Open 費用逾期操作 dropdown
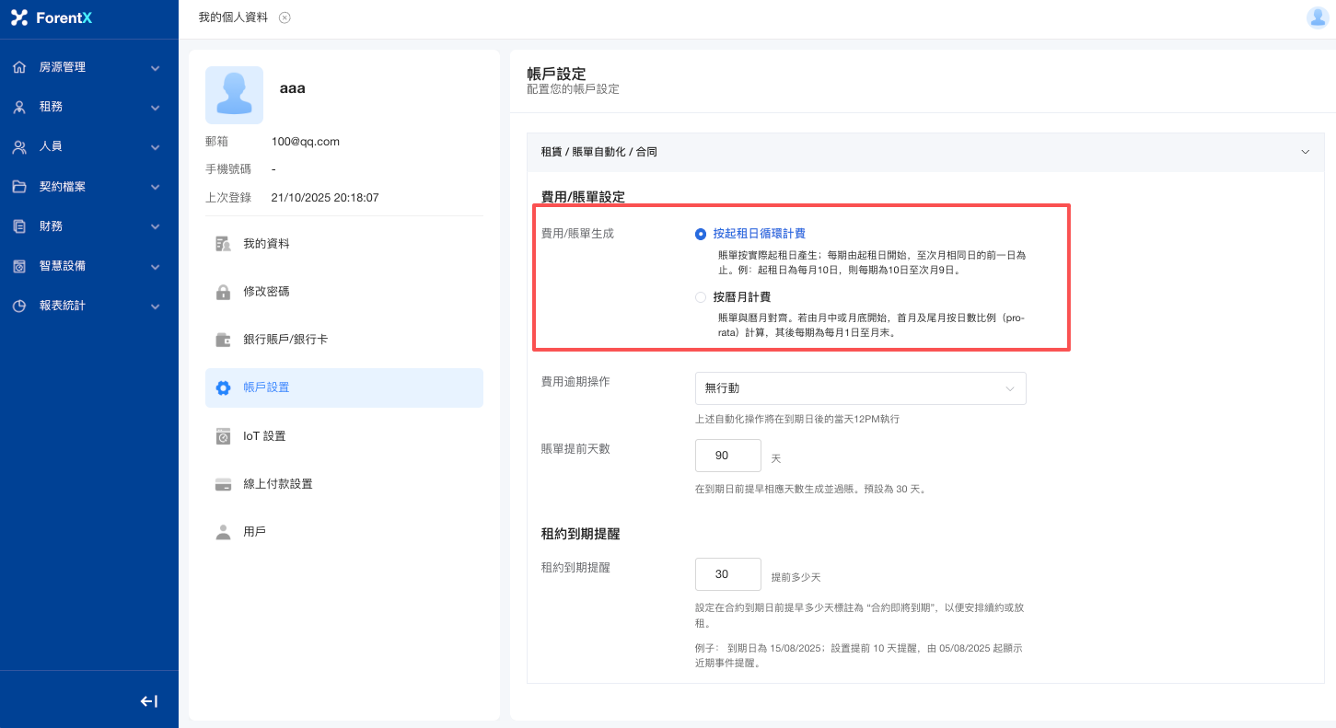Viewport: 1336px width, 728px height. click(860, 388)
